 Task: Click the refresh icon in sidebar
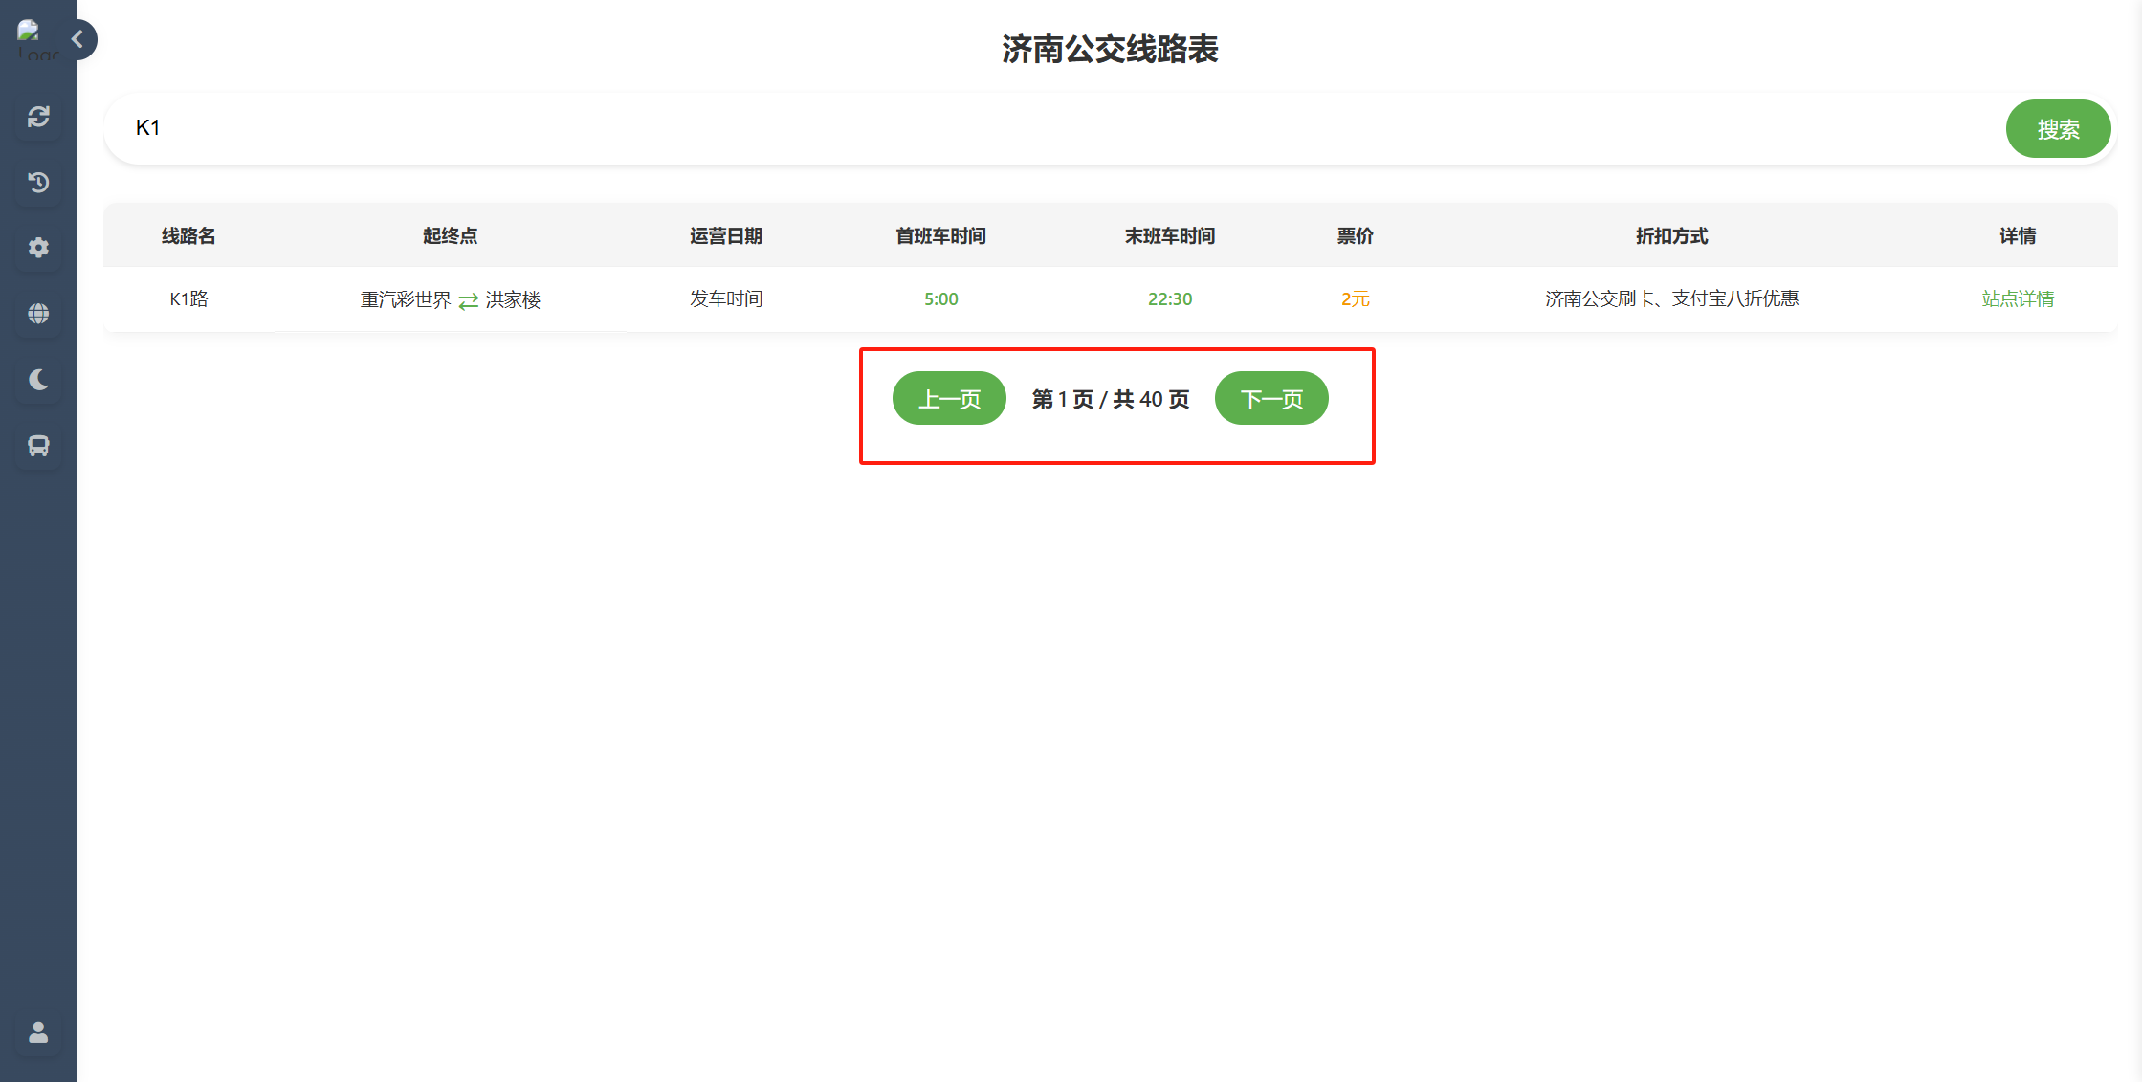[38, 117]
